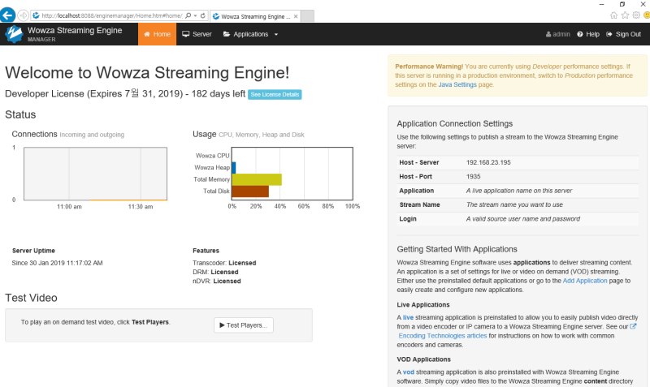The width and height of the screenshot is (650, 387).
Task: Go back with the browser back arrow
Action: click(x=8, y=15)
